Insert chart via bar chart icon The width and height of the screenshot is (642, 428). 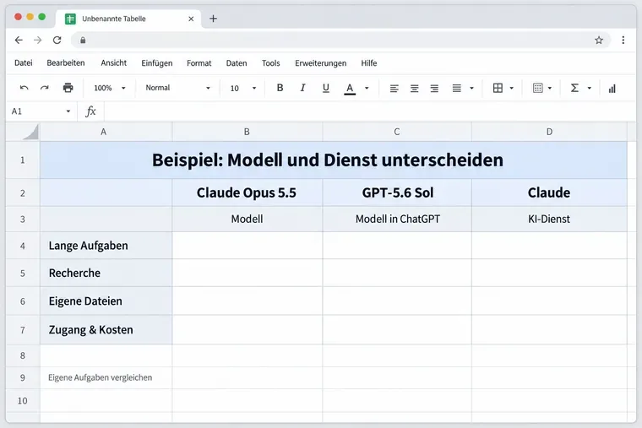pyautogui.click(x=612, y=89)
